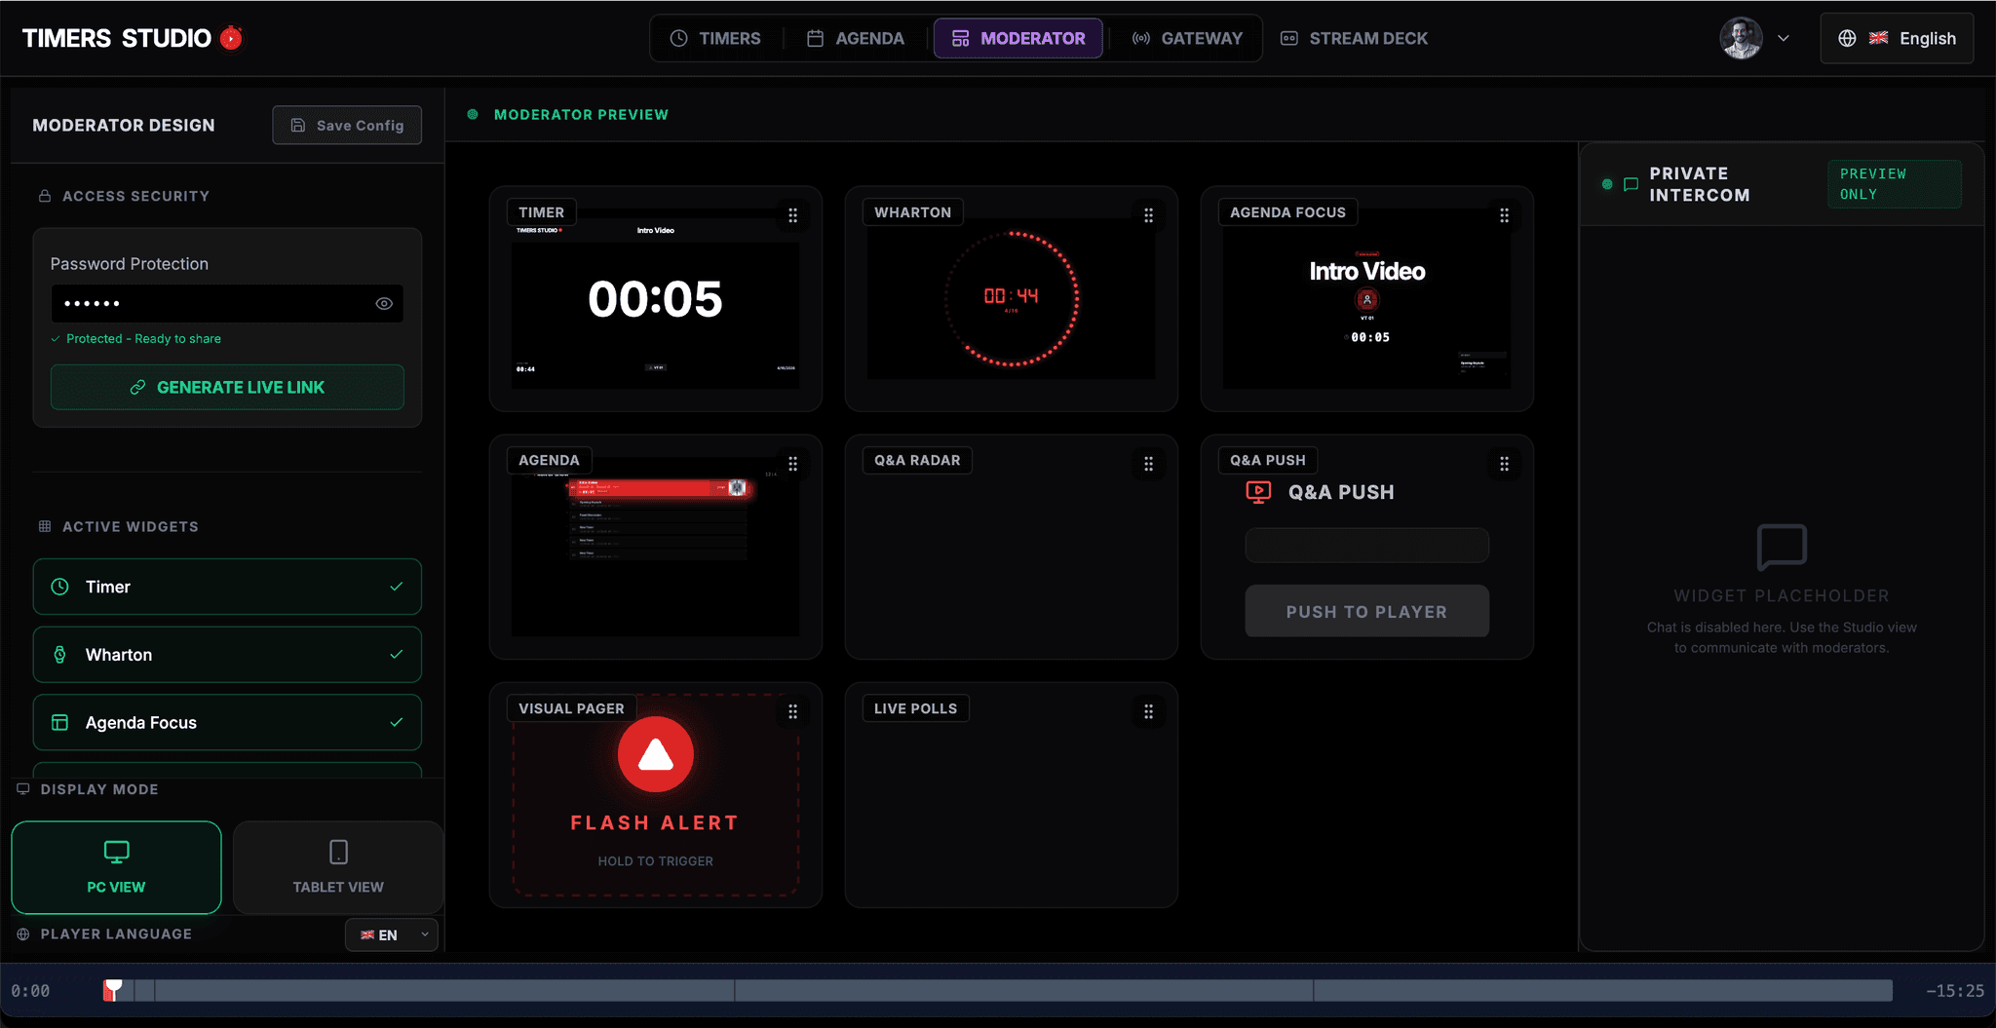Viewport: 1996px width, 1028px height.
Task: Click the grid icon beside Active Widgets
Action: [45, 526]
